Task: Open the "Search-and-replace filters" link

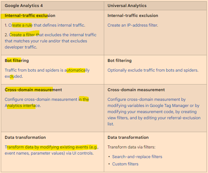Action: [x=137, y=157]
